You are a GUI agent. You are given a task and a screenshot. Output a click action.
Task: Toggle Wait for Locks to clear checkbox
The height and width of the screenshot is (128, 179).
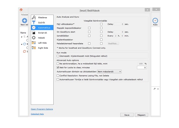[x=58, y=68]
